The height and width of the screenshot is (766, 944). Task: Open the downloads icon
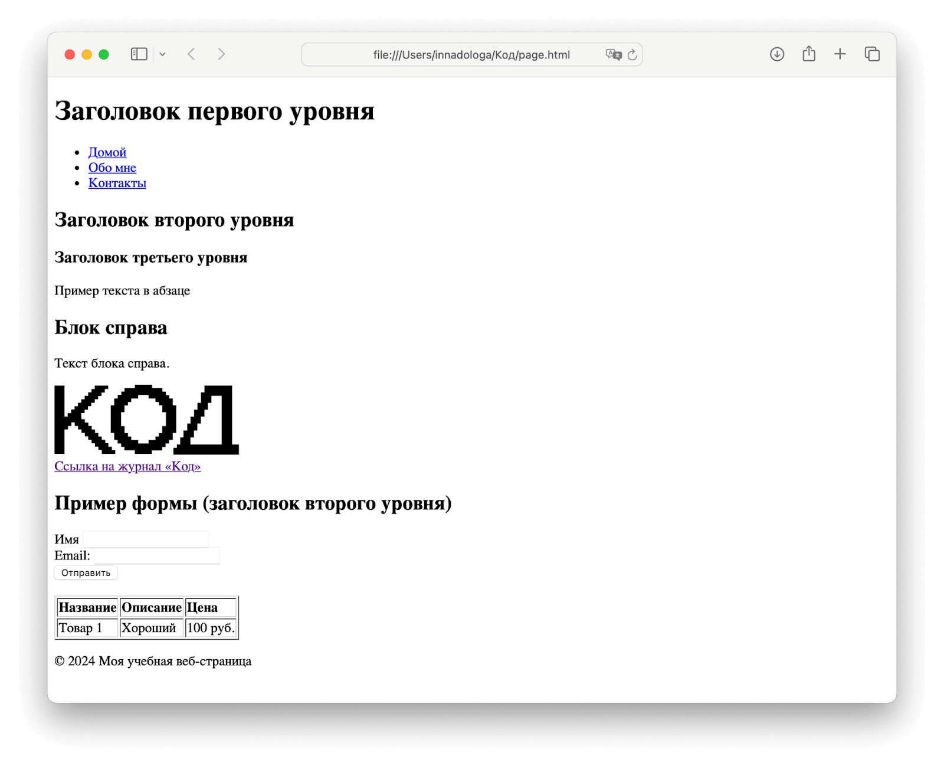click(x=777, y=54)
